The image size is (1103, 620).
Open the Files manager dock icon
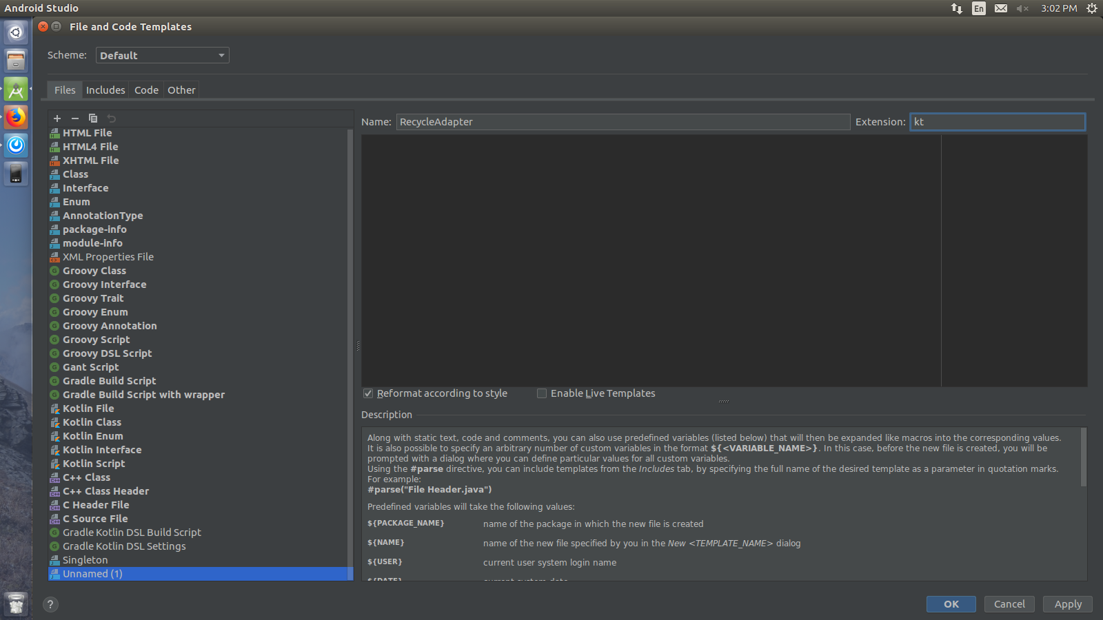click(16, 61)
